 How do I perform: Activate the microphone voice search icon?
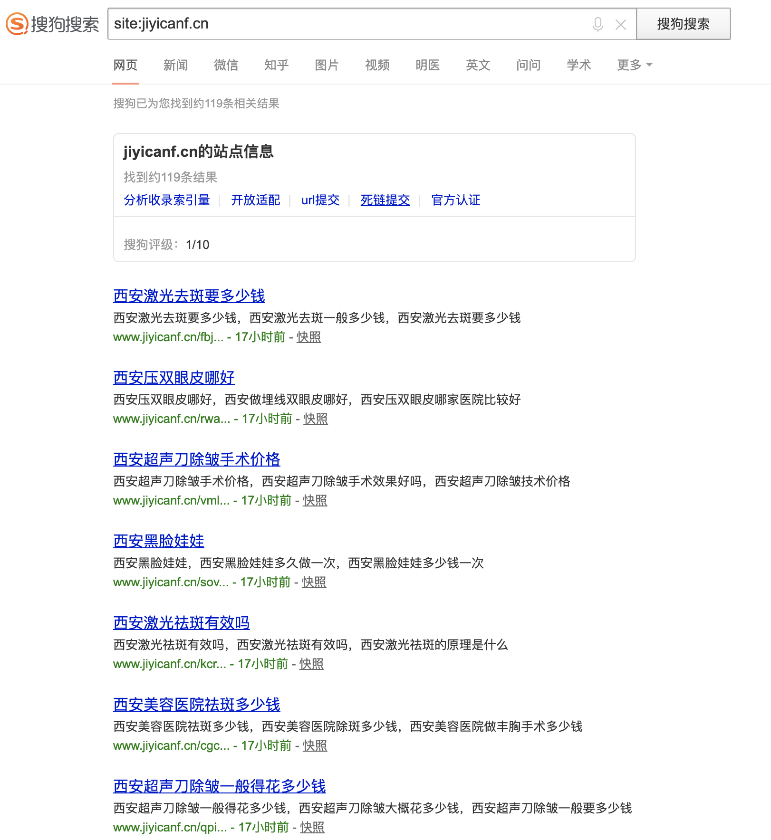point(598,24)
